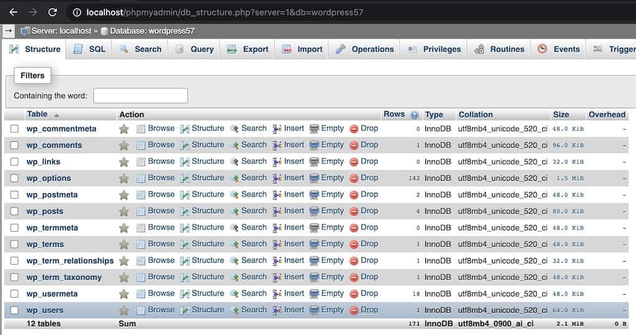The image size is (636, 335).
Task: Open the SQL tab
Action: [x=89, y=49]
